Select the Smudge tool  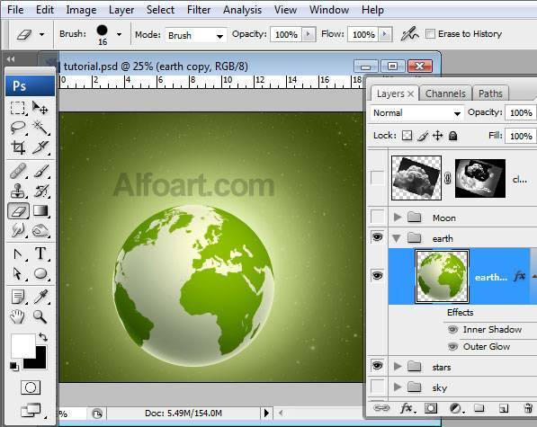coord(18,231)
